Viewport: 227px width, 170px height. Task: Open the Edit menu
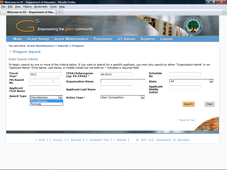coord(10,7)
